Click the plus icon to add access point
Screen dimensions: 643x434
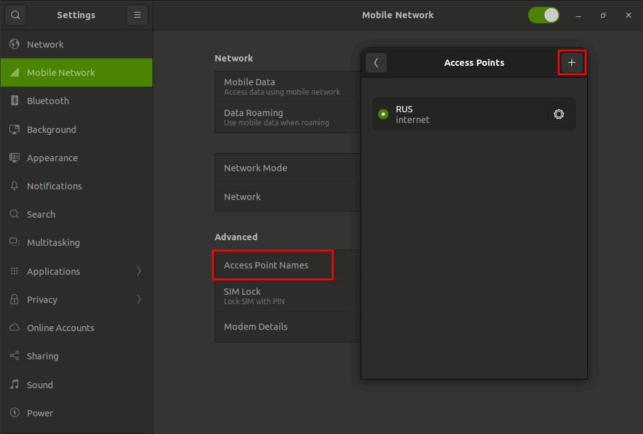pyautogui.click(x=571, y=63)
